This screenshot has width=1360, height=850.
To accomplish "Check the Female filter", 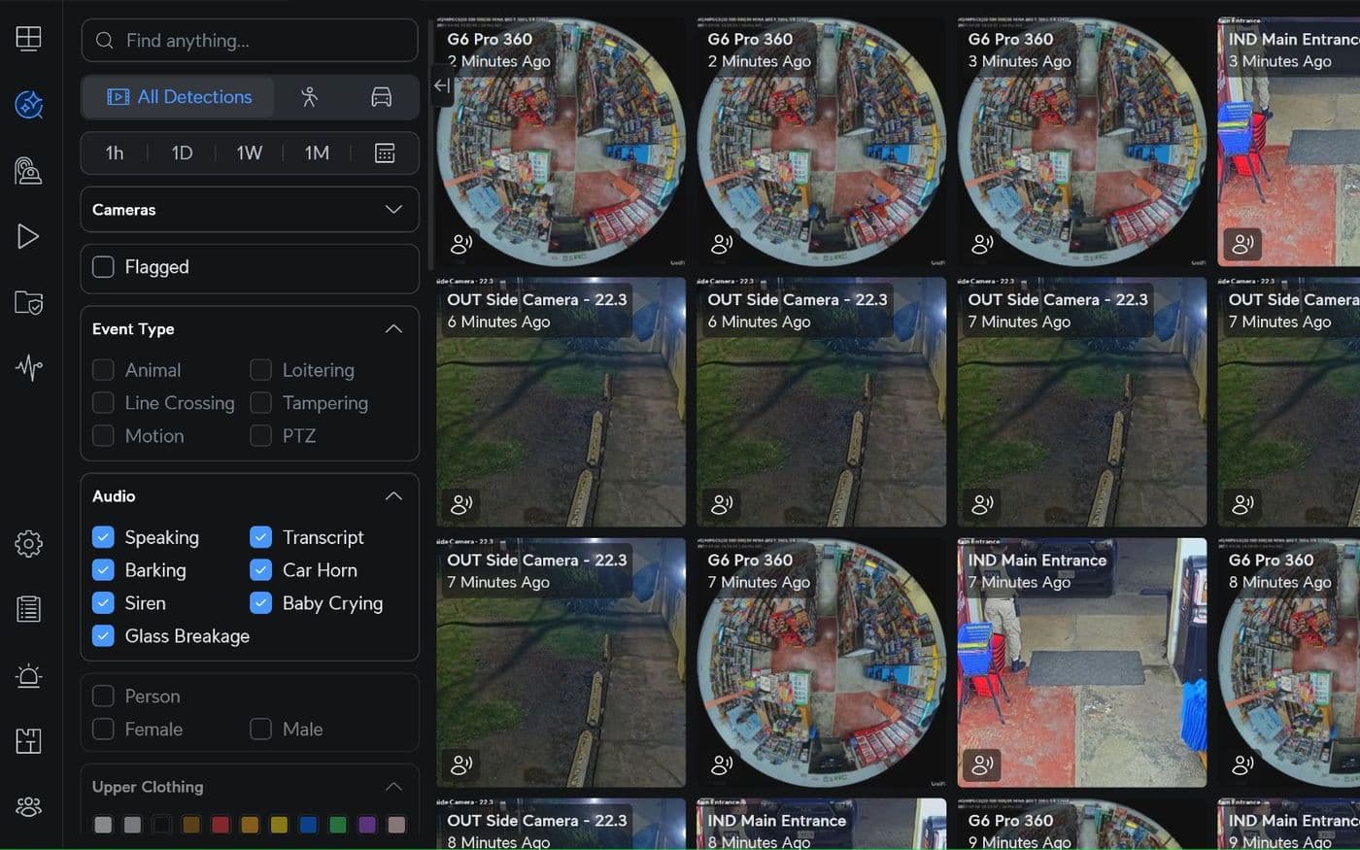I will (103, 729).
